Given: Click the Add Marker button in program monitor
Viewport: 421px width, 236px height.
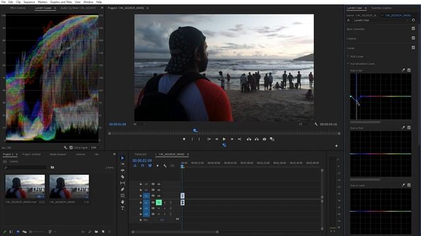Looking at the screenshot, I should click(184, 139).
